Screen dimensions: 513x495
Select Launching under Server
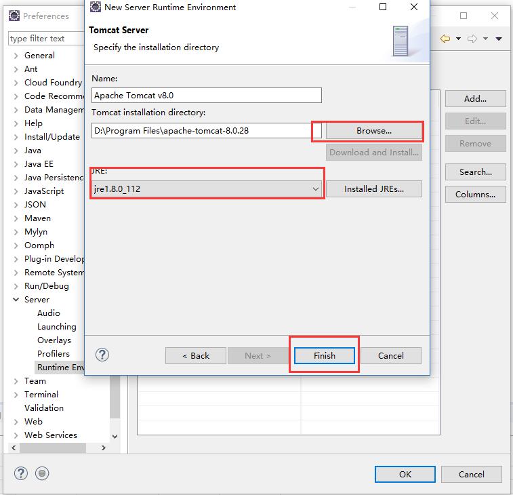(x=57, y=327)
